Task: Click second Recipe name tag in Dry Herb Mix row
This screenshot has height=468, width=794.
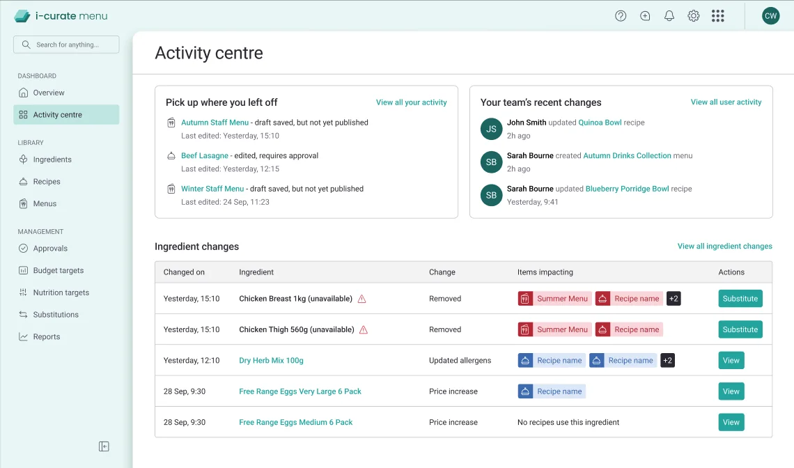Action: [x=623, y=361]
